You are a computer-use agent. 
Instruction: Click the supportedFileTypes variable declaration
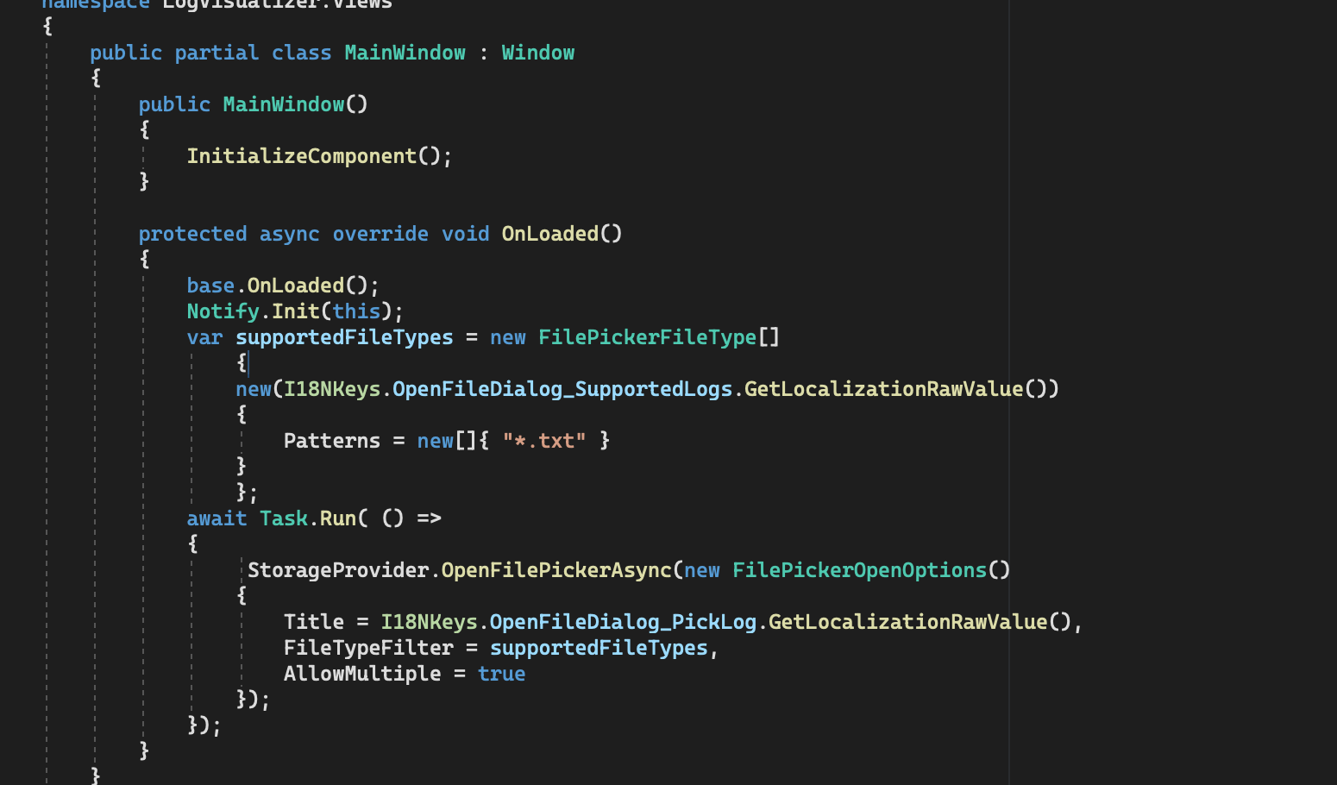343,336
